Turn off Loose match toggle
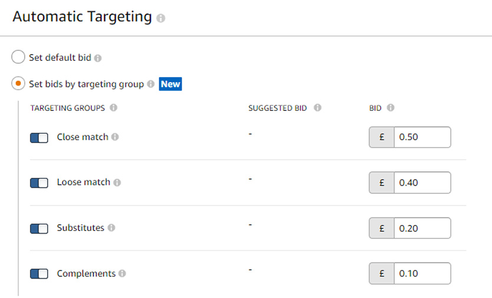Screen dimensions: 492x298 pos(39,183)
